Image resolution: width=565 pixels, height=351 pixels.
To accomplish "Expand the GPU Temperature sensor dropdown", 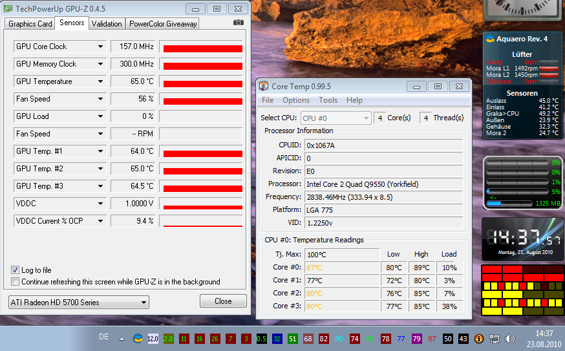I will [x=101, y=81].
